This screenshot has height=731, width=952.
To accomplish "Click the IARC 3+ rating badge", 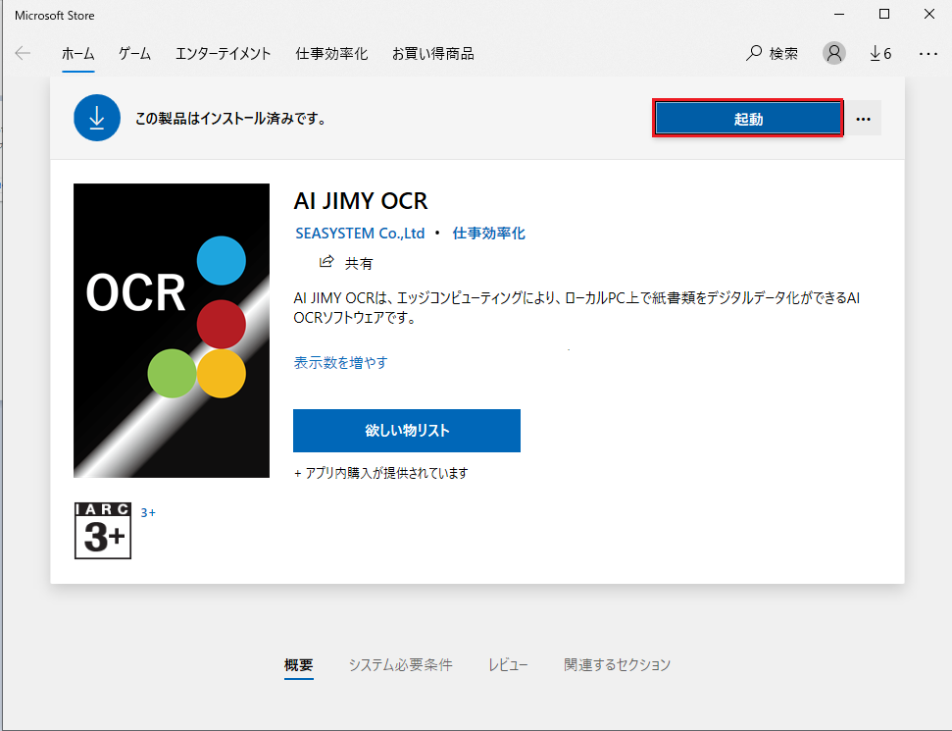I will click(103, 531).
